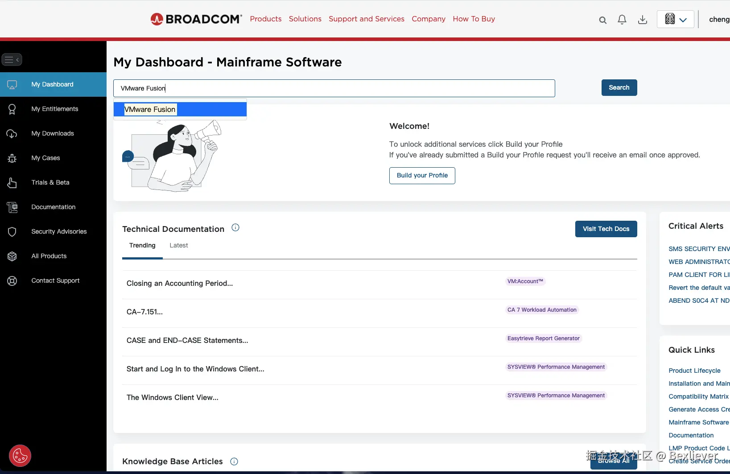730x474 pixels.
Task: Switch to the Latest tab
Action: click(x=179, y=245)
